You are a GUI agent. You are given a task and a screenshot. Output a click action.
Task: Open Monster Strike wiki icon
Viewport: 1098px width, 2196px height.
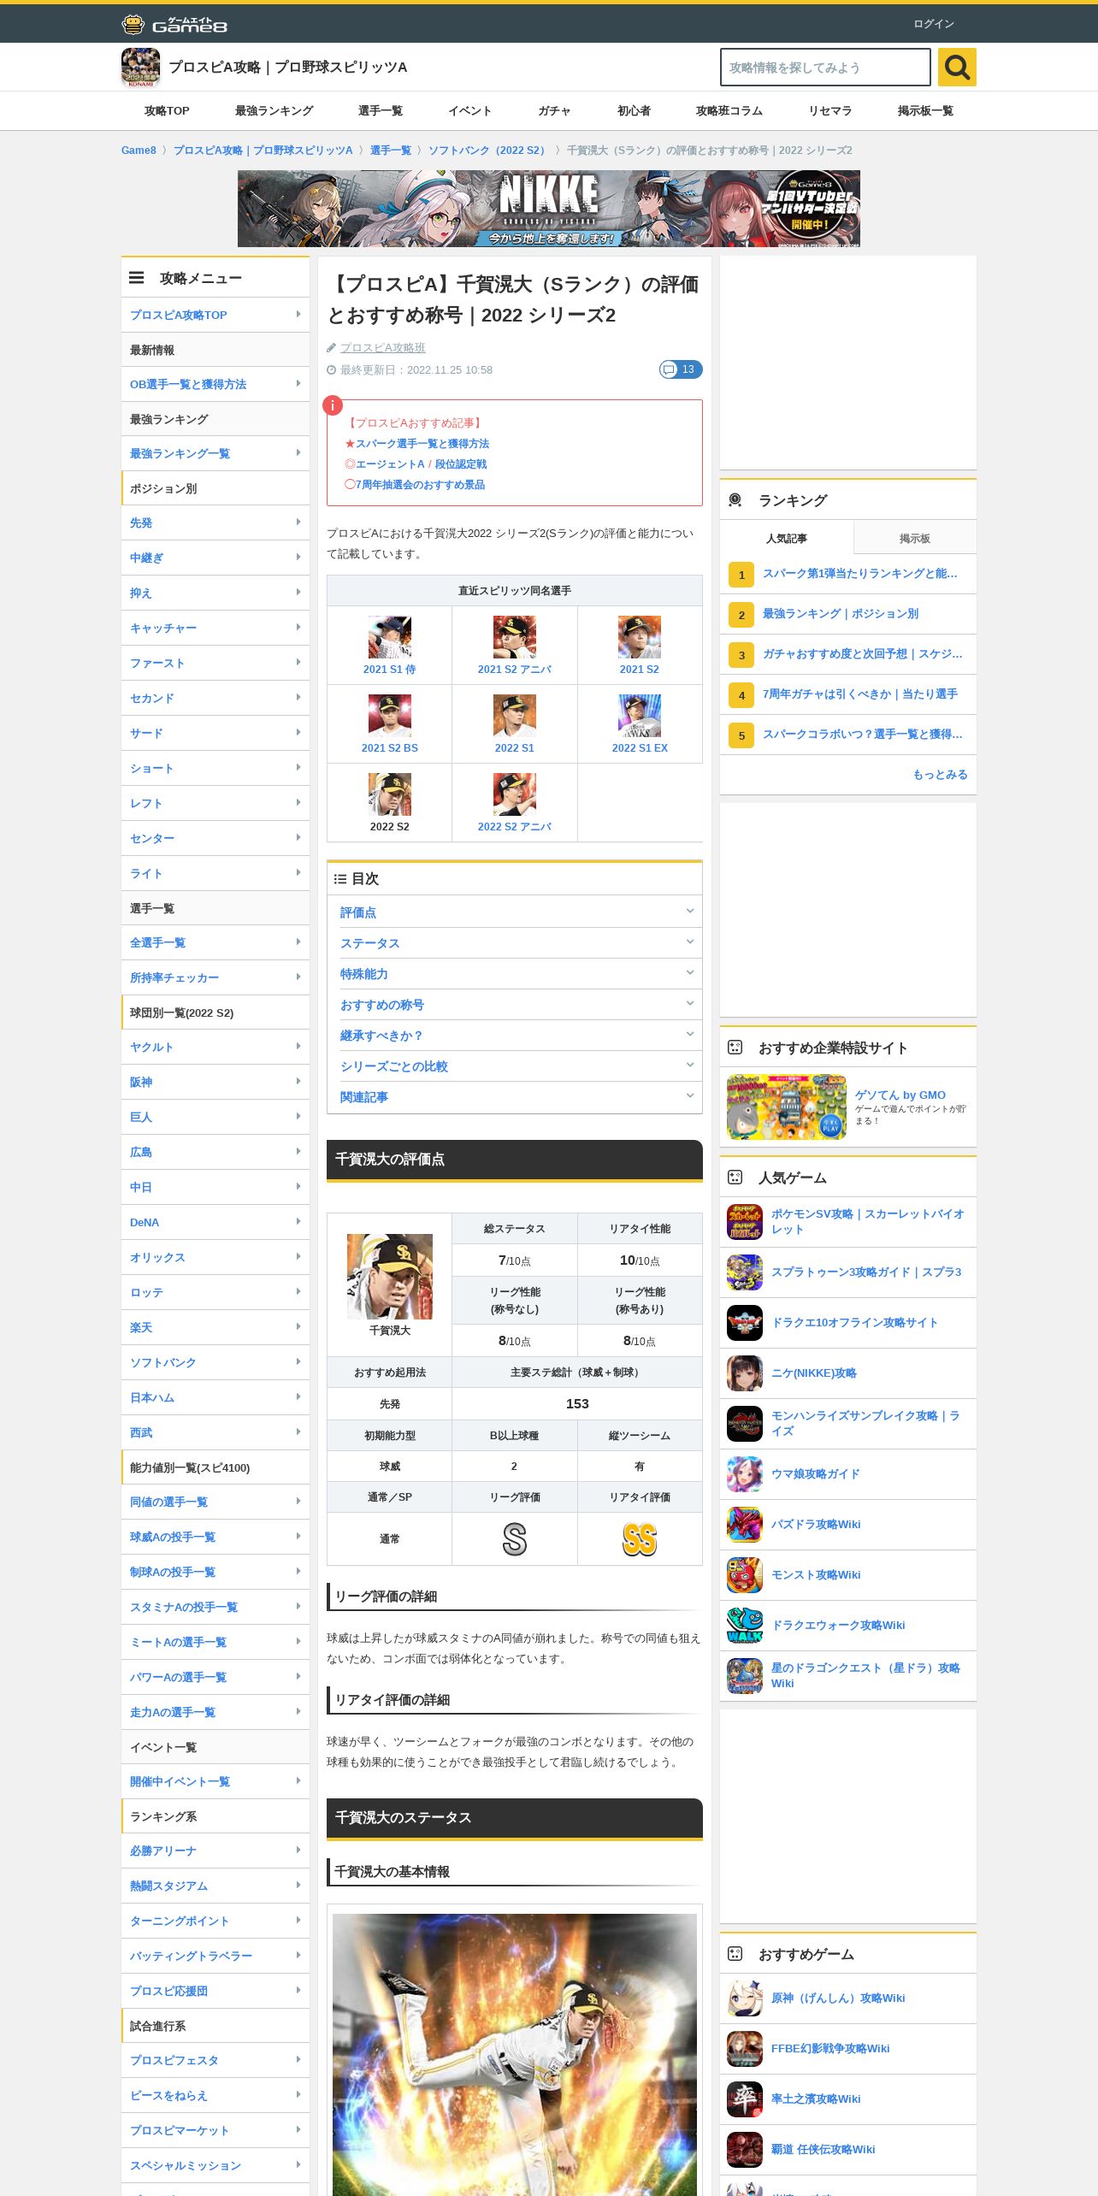pos(745,1575)
